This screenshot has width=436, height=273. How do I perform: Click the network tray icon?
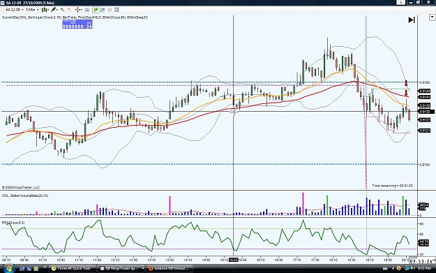click(x=407, y=269)
